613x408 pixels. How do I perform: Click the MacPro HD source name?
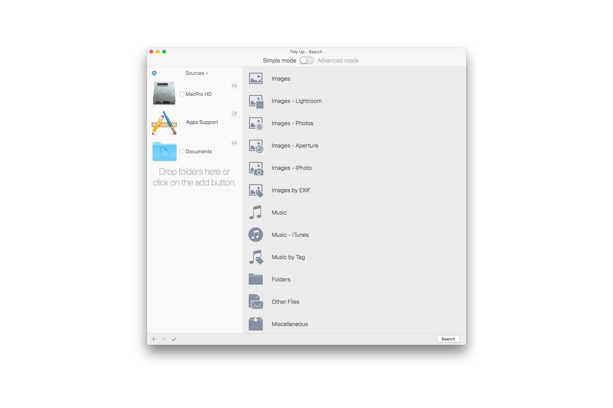click(x=199, y=94)
